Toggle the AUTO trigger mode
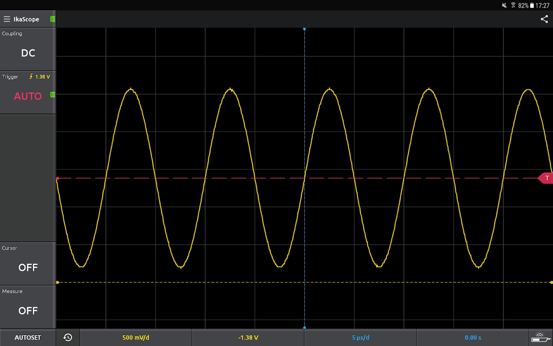The width and height of the screenshot is (553, 346). [x=28, y=93]
